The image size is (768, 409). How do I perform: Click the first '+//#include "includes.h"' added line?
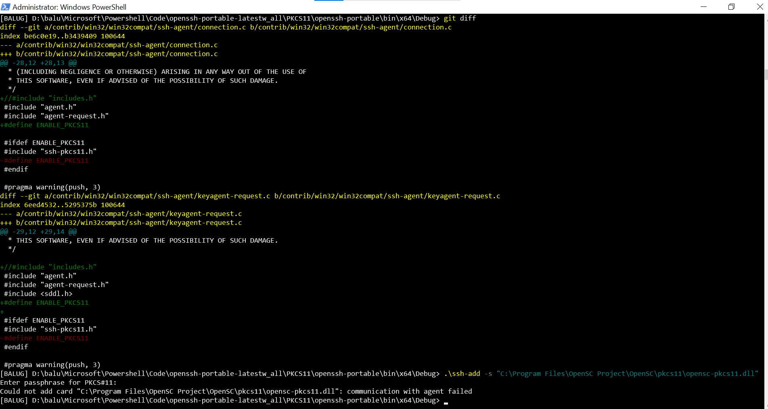[48, 98]
